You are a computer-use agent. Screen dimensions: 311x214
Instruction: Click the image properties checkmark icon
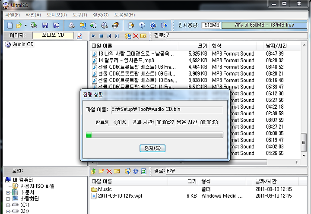79,36
